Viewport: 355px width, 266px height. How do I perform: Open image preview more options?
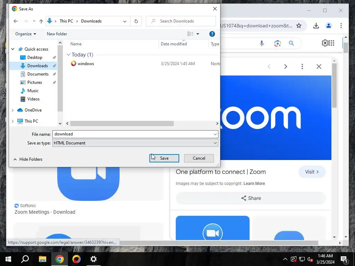pyautogui.click(x=302, y=66)
